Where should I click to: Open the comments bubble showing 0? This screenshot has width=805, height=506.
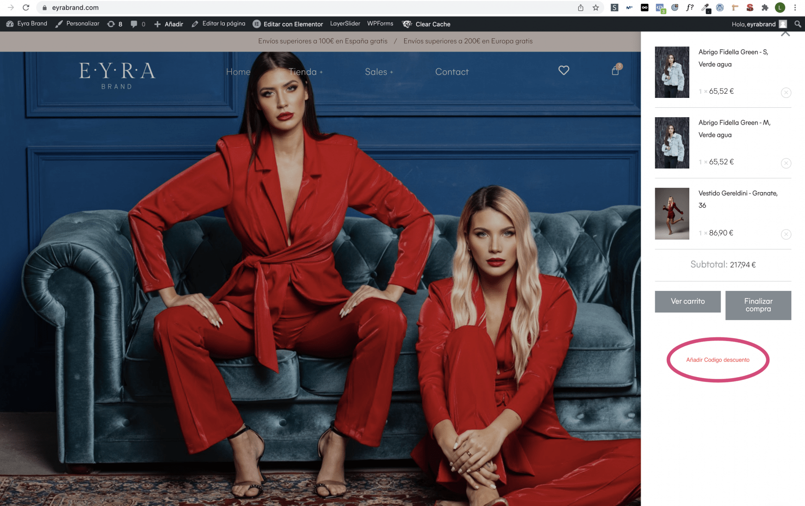(138, 24)
